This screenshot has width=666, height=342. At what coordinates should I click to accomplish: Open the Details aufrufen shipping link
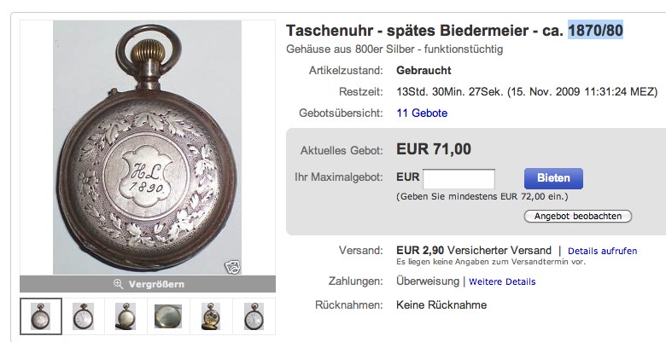click(x=603, y=251)
